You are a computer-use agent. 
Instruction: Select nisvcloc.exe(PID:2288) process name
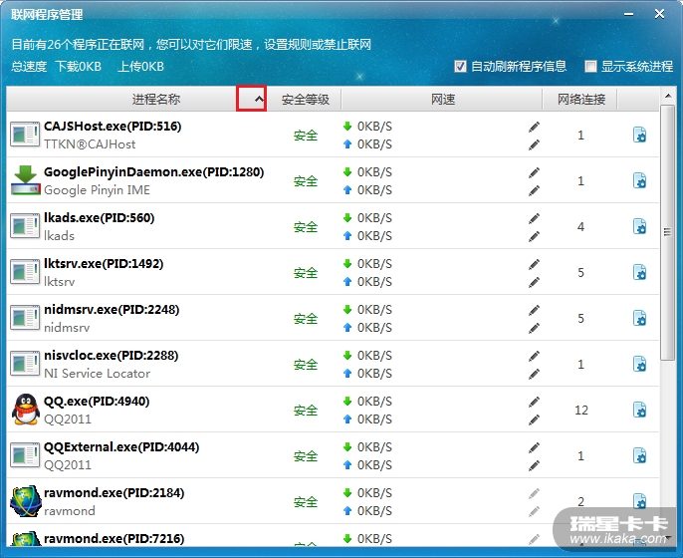pyautogui.click(x=112, y=356)
